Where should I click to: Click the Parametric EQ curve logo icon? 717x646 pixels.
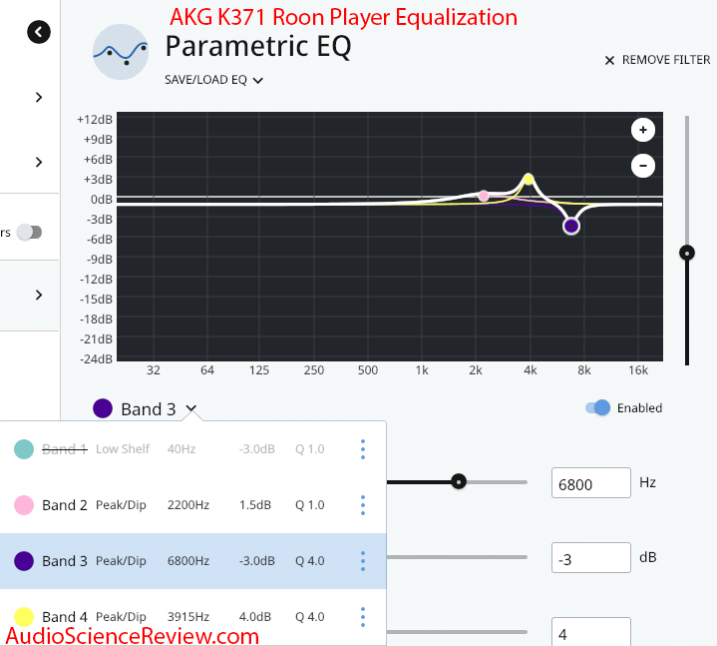121,52
